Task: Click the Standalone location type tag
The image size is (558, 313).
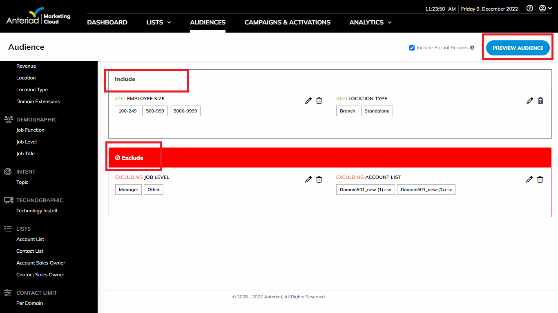Action: click(x=377, y=111)
